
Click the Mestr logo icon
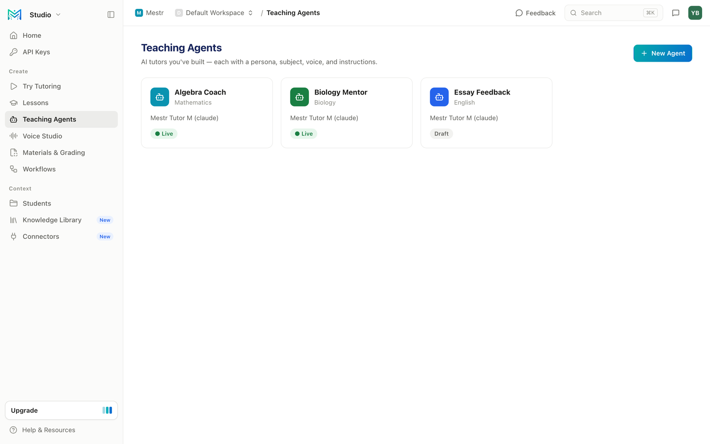pyautogui.click(x=15, y=15)
